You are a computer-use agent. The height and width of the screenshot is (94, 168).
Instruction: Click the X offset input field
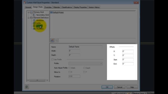click(x=128, y=51)
